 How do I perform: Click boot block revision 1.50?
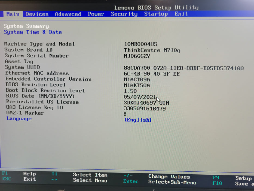[x=130, y=91]
